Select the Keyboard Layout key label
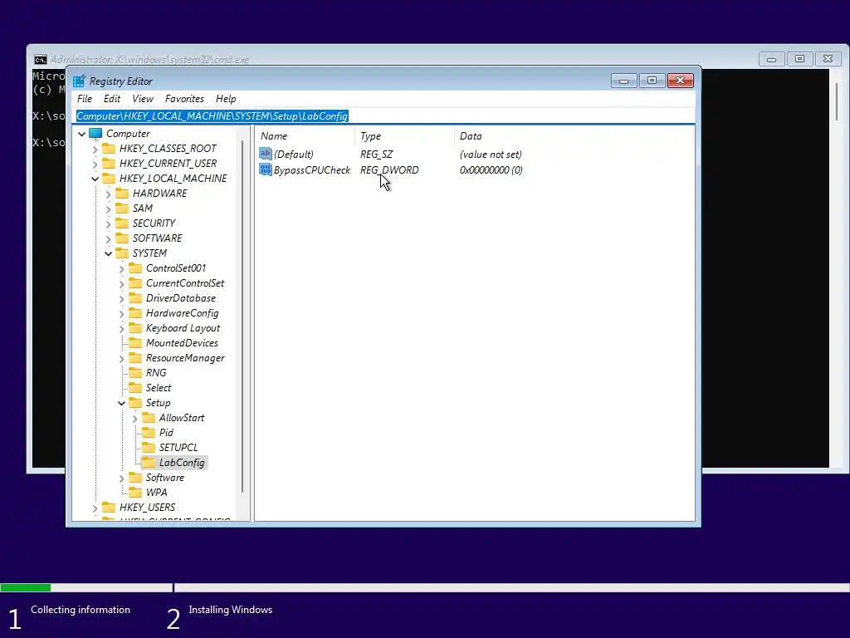The image size is (850, 638). click(183, 328)
